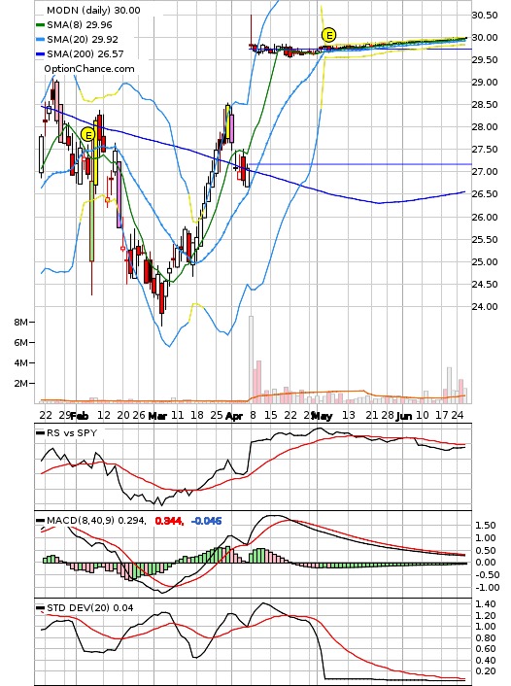
Task: Click the May earnings E marker
Action: [328, 35]
